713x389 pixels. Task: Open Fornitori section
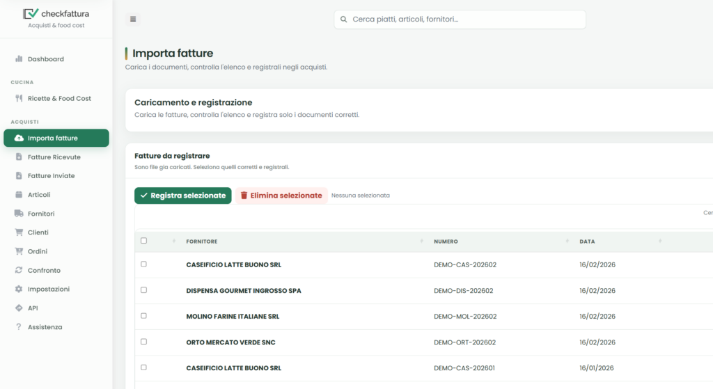coord(56,214)
